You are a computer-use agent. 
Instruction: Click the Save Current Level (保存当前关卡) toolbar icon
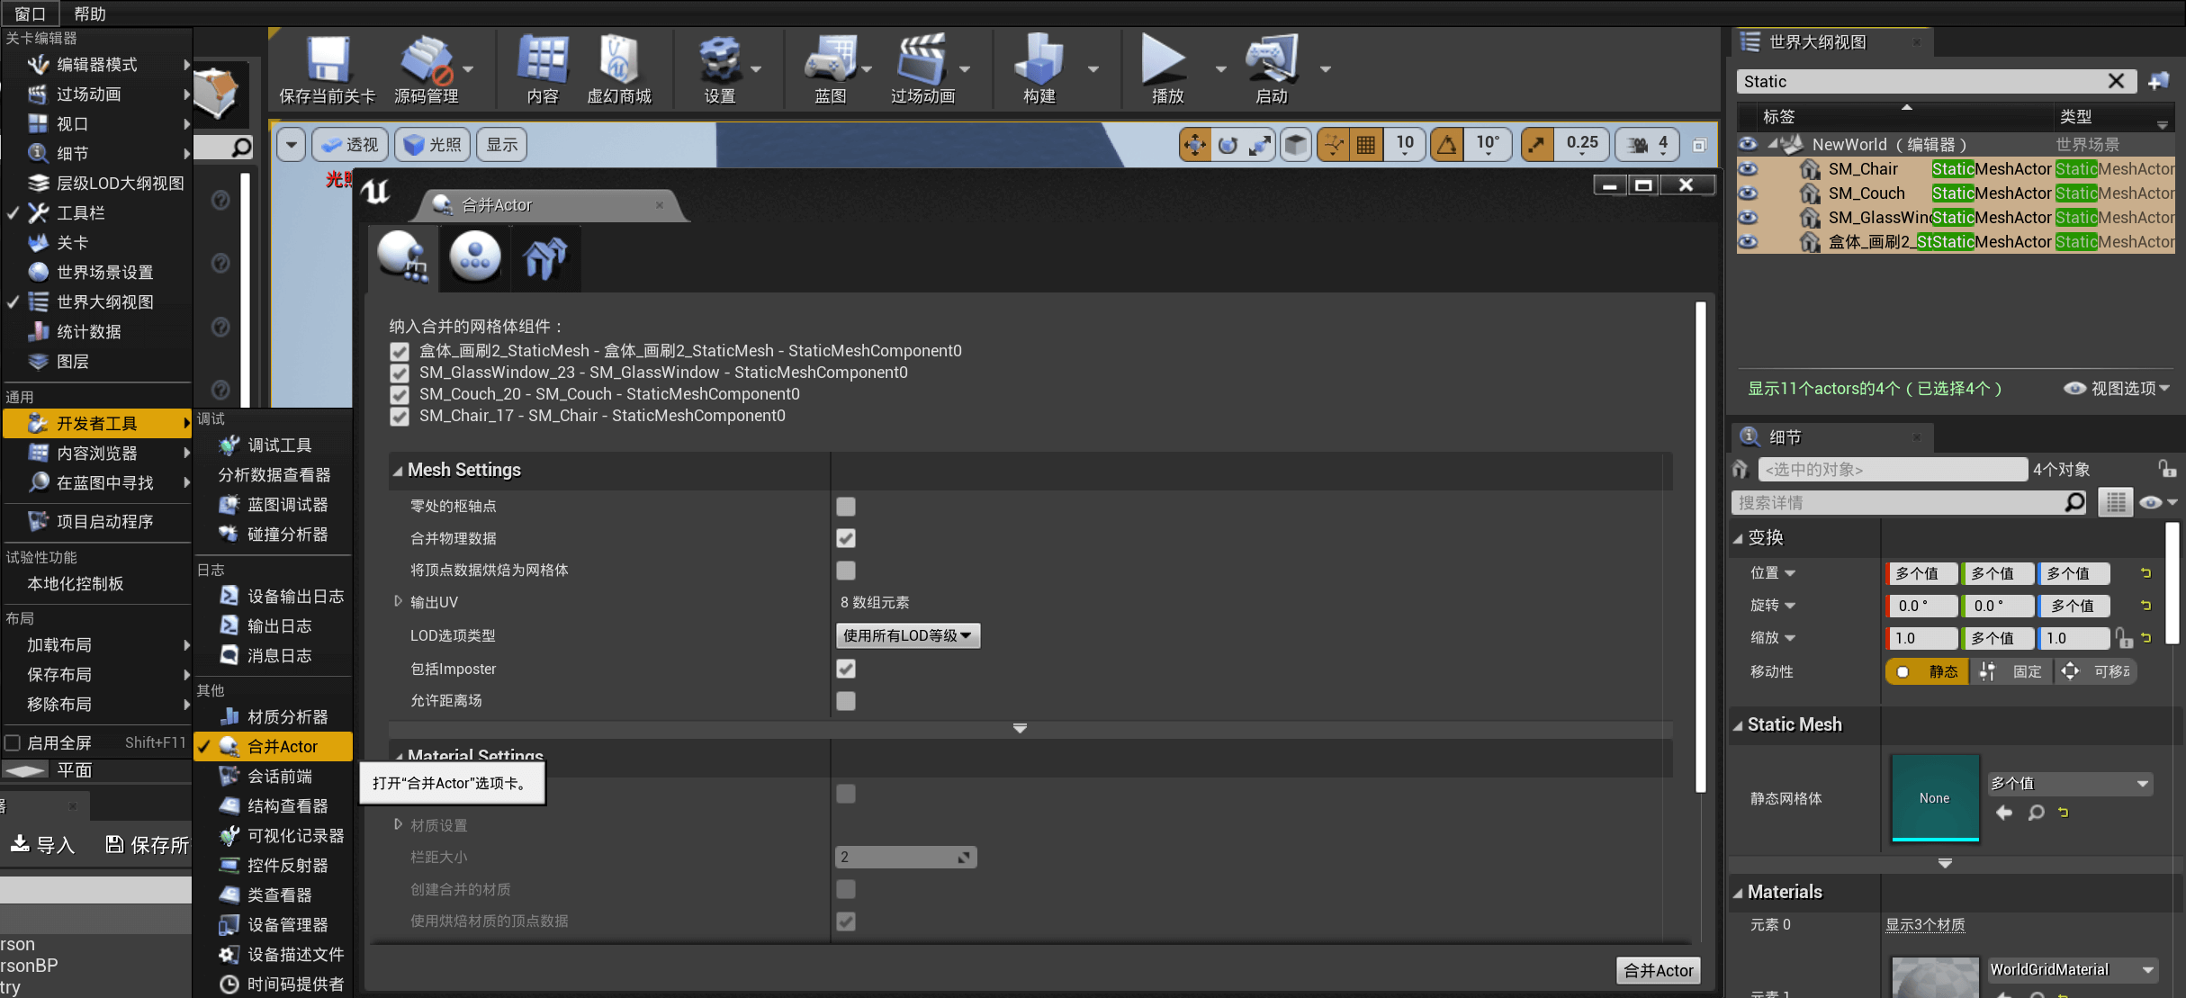(x=327, y=69)
